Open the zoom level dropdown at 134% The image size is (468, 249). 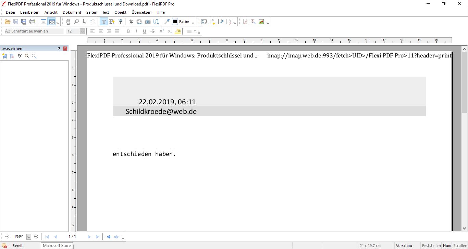29,237
